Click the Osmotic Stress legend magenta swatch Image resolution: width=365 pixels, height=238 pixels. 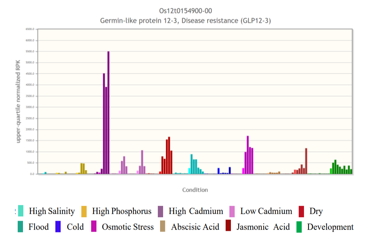tap(94, 226)
